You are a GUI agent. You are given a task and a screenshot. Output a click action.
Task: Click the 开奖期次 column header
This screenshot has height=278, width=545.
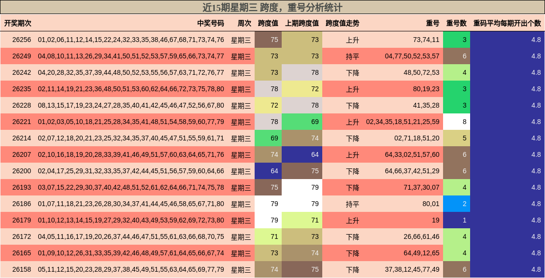click(18, 23)
